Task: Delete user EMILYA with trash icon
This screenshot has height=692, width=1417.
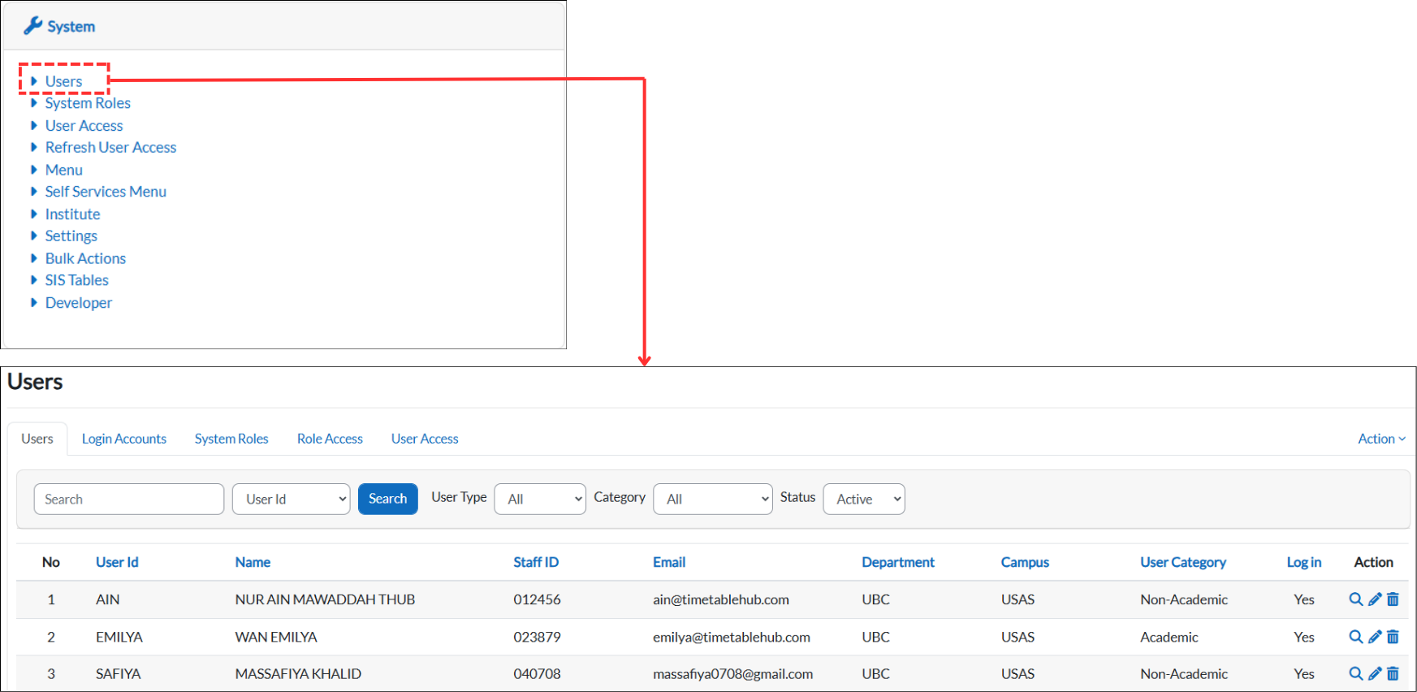Action: click(x=1393, y=637)
